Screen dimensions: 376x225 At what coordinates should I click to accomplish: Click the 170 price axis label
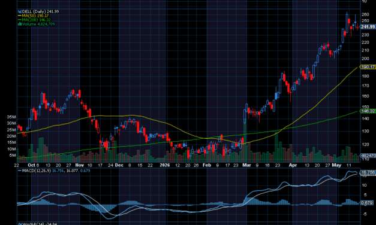[x=365, y=86]
